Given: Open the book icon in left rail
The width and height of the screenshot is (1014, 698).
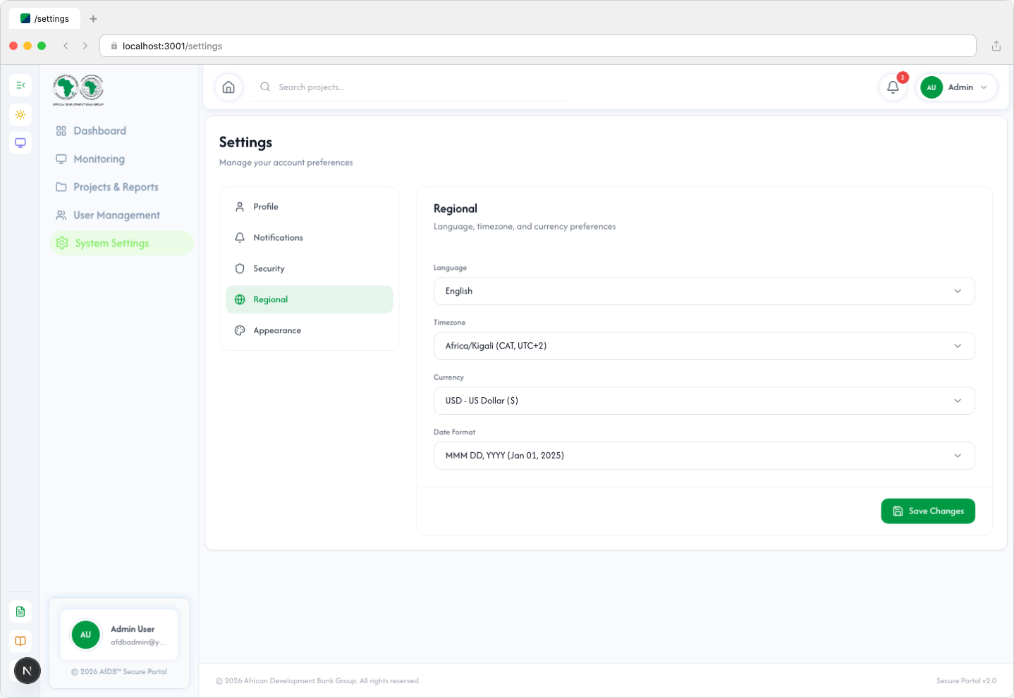Looking at the screenshot, I should point(20,641).
